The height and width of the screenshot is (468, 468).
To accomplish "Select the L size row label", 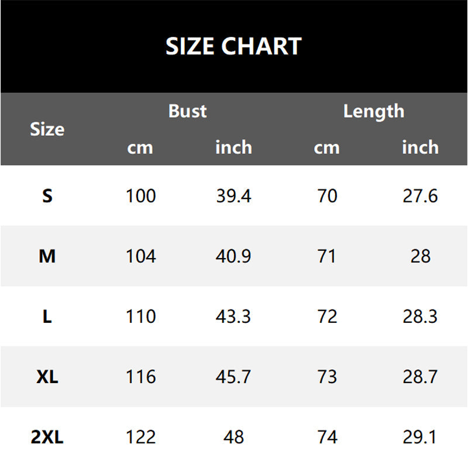I will [x=47, y=316].
